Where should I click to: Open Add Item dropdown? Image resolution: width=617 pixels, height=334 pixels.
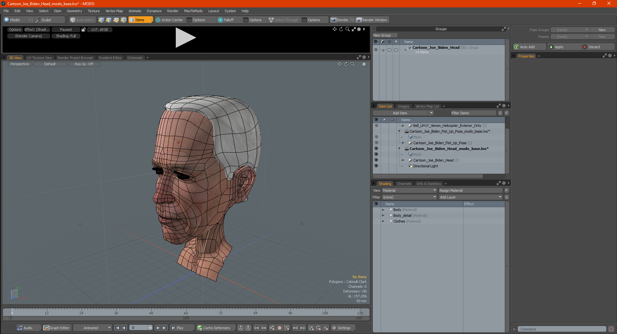[403, 113]
